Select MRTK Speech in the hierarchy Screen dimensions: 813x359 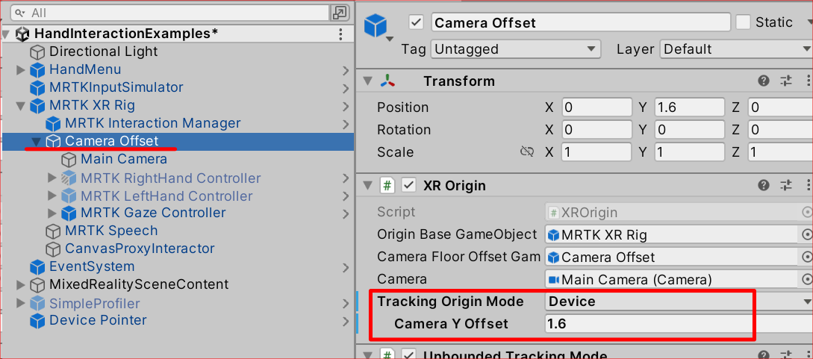coord(111,231)
